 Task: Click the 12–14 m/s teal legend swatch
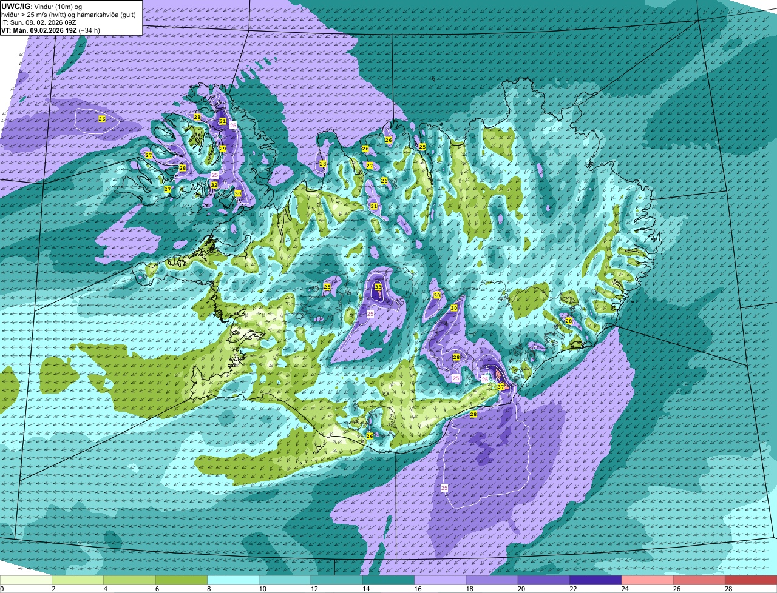click(x=337, y=580)
